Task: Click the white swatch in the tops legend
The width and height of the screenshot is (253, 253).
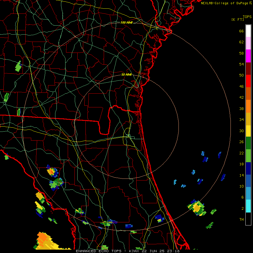Action: (248, 31)
